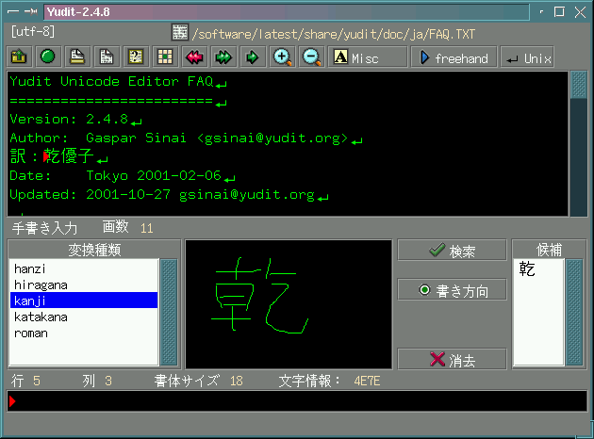This screenshot has width=594, height=439.
Task: Click the Find question-mark icon
Action: click(x=136, y=57)
